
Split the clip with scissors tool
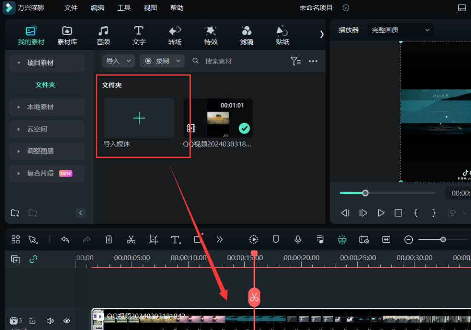pos(131,240)
